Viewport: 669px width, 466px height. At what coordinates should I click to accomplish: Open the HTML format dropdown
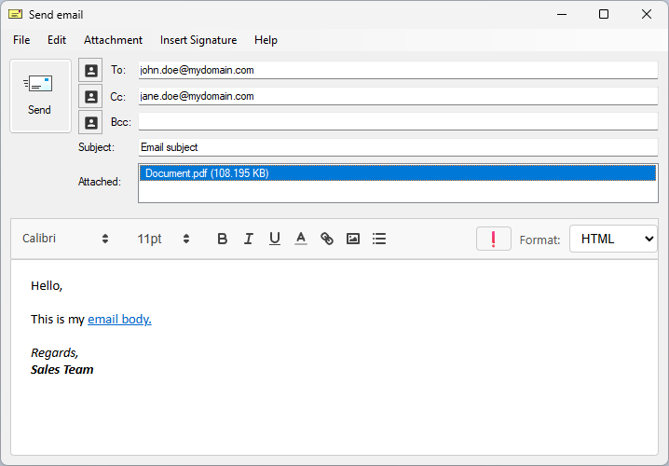coord(612,239)
